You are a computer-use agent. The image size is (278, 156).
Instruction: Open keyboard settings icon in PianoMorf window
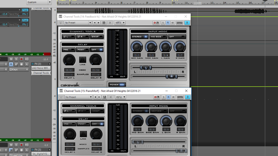coord(180,97)
